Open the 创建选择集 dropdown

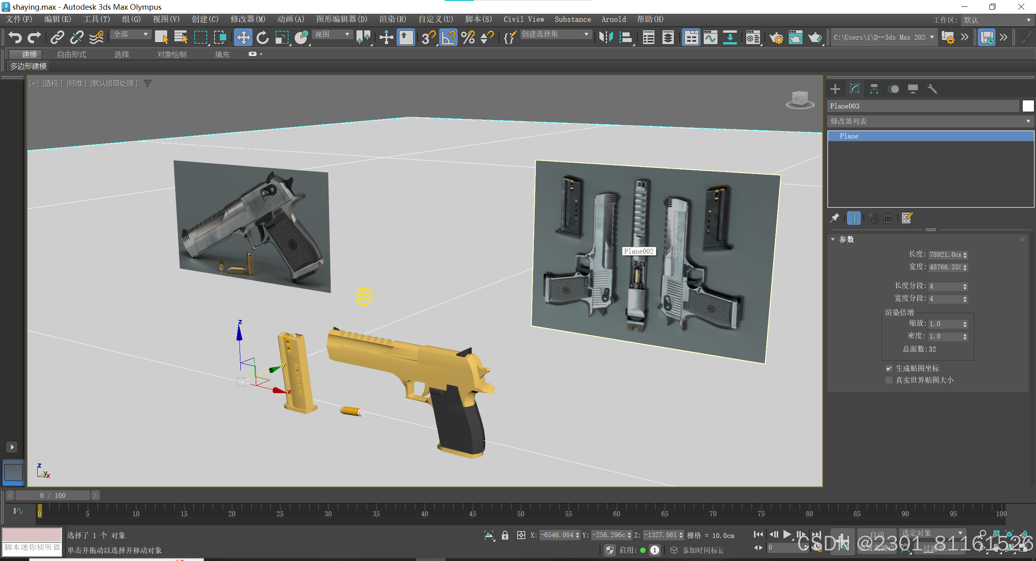(x=555, y=35)
